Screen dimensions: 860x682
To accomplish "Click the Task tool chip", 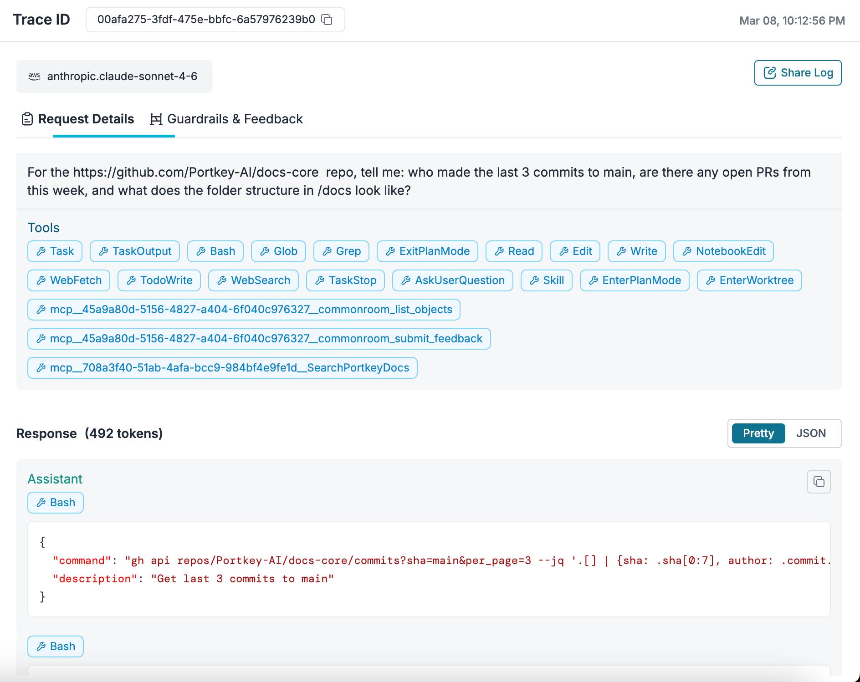I will tap(55, 251).
